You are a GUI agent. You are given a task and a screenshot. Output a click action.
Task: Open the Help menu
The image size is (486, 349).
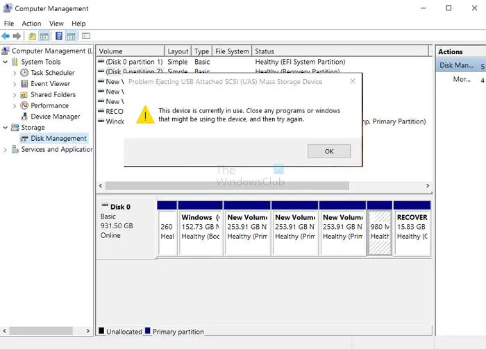(78, 24)
